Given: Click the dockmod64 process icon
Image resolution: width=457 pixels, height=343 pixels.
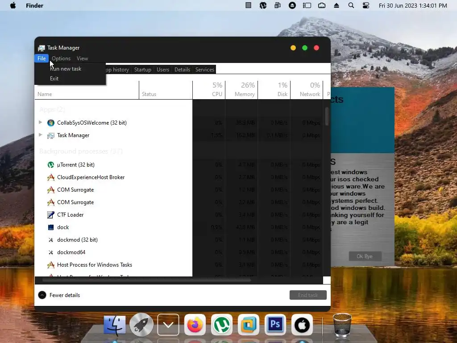Looking at the screenshot, I should pyautogui.click(x=51, y=252).
